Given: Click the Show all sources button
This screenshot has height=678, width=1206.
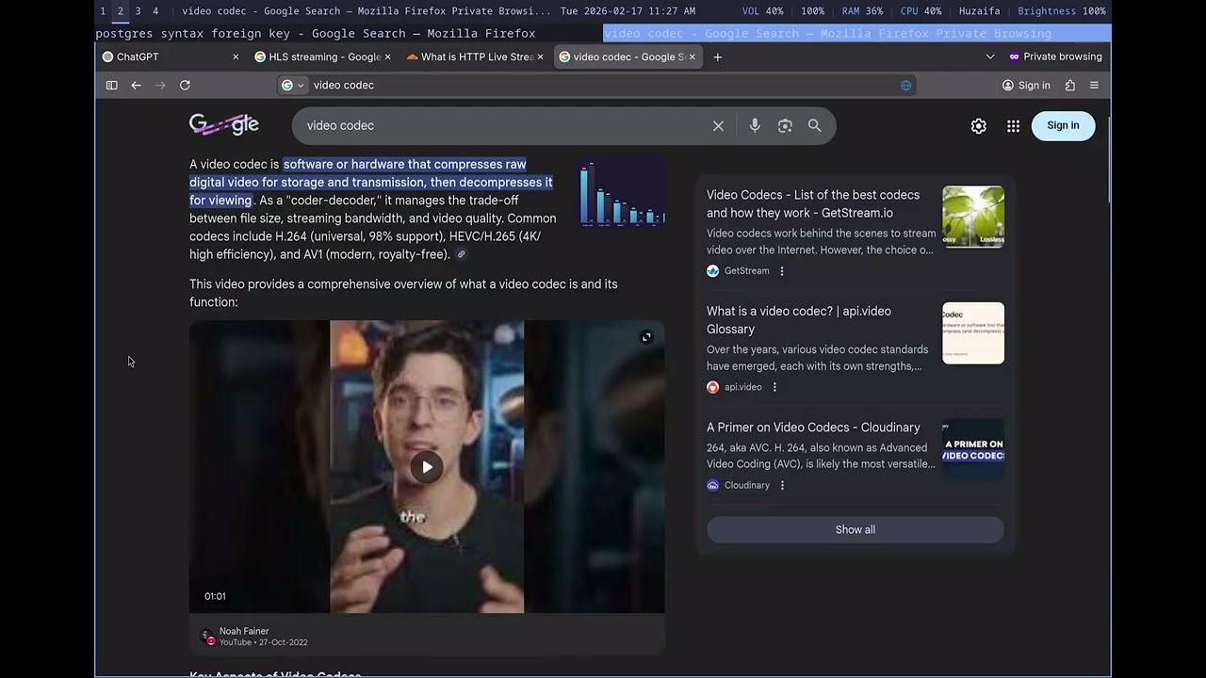Looking at the screenshot, I should click(856, 529).
